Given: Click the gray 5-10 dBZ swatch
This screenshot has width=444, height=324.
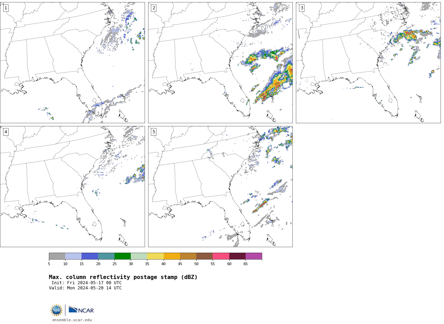Looking at the screenshot, I should pyautogui.click(x=57, y=256).
